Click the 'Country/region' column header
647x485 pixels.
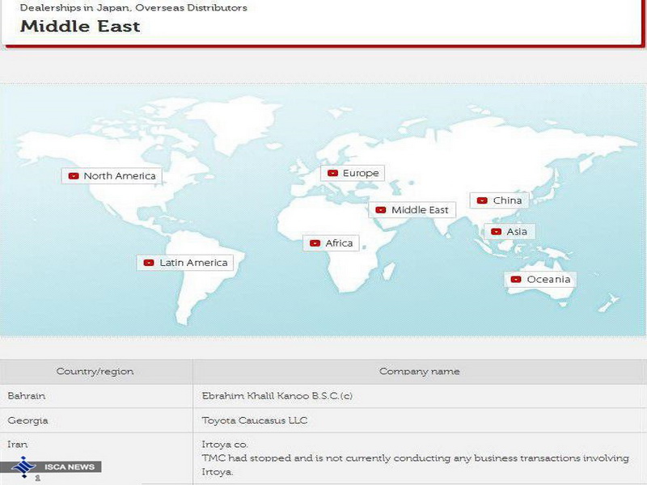[95, 372]
